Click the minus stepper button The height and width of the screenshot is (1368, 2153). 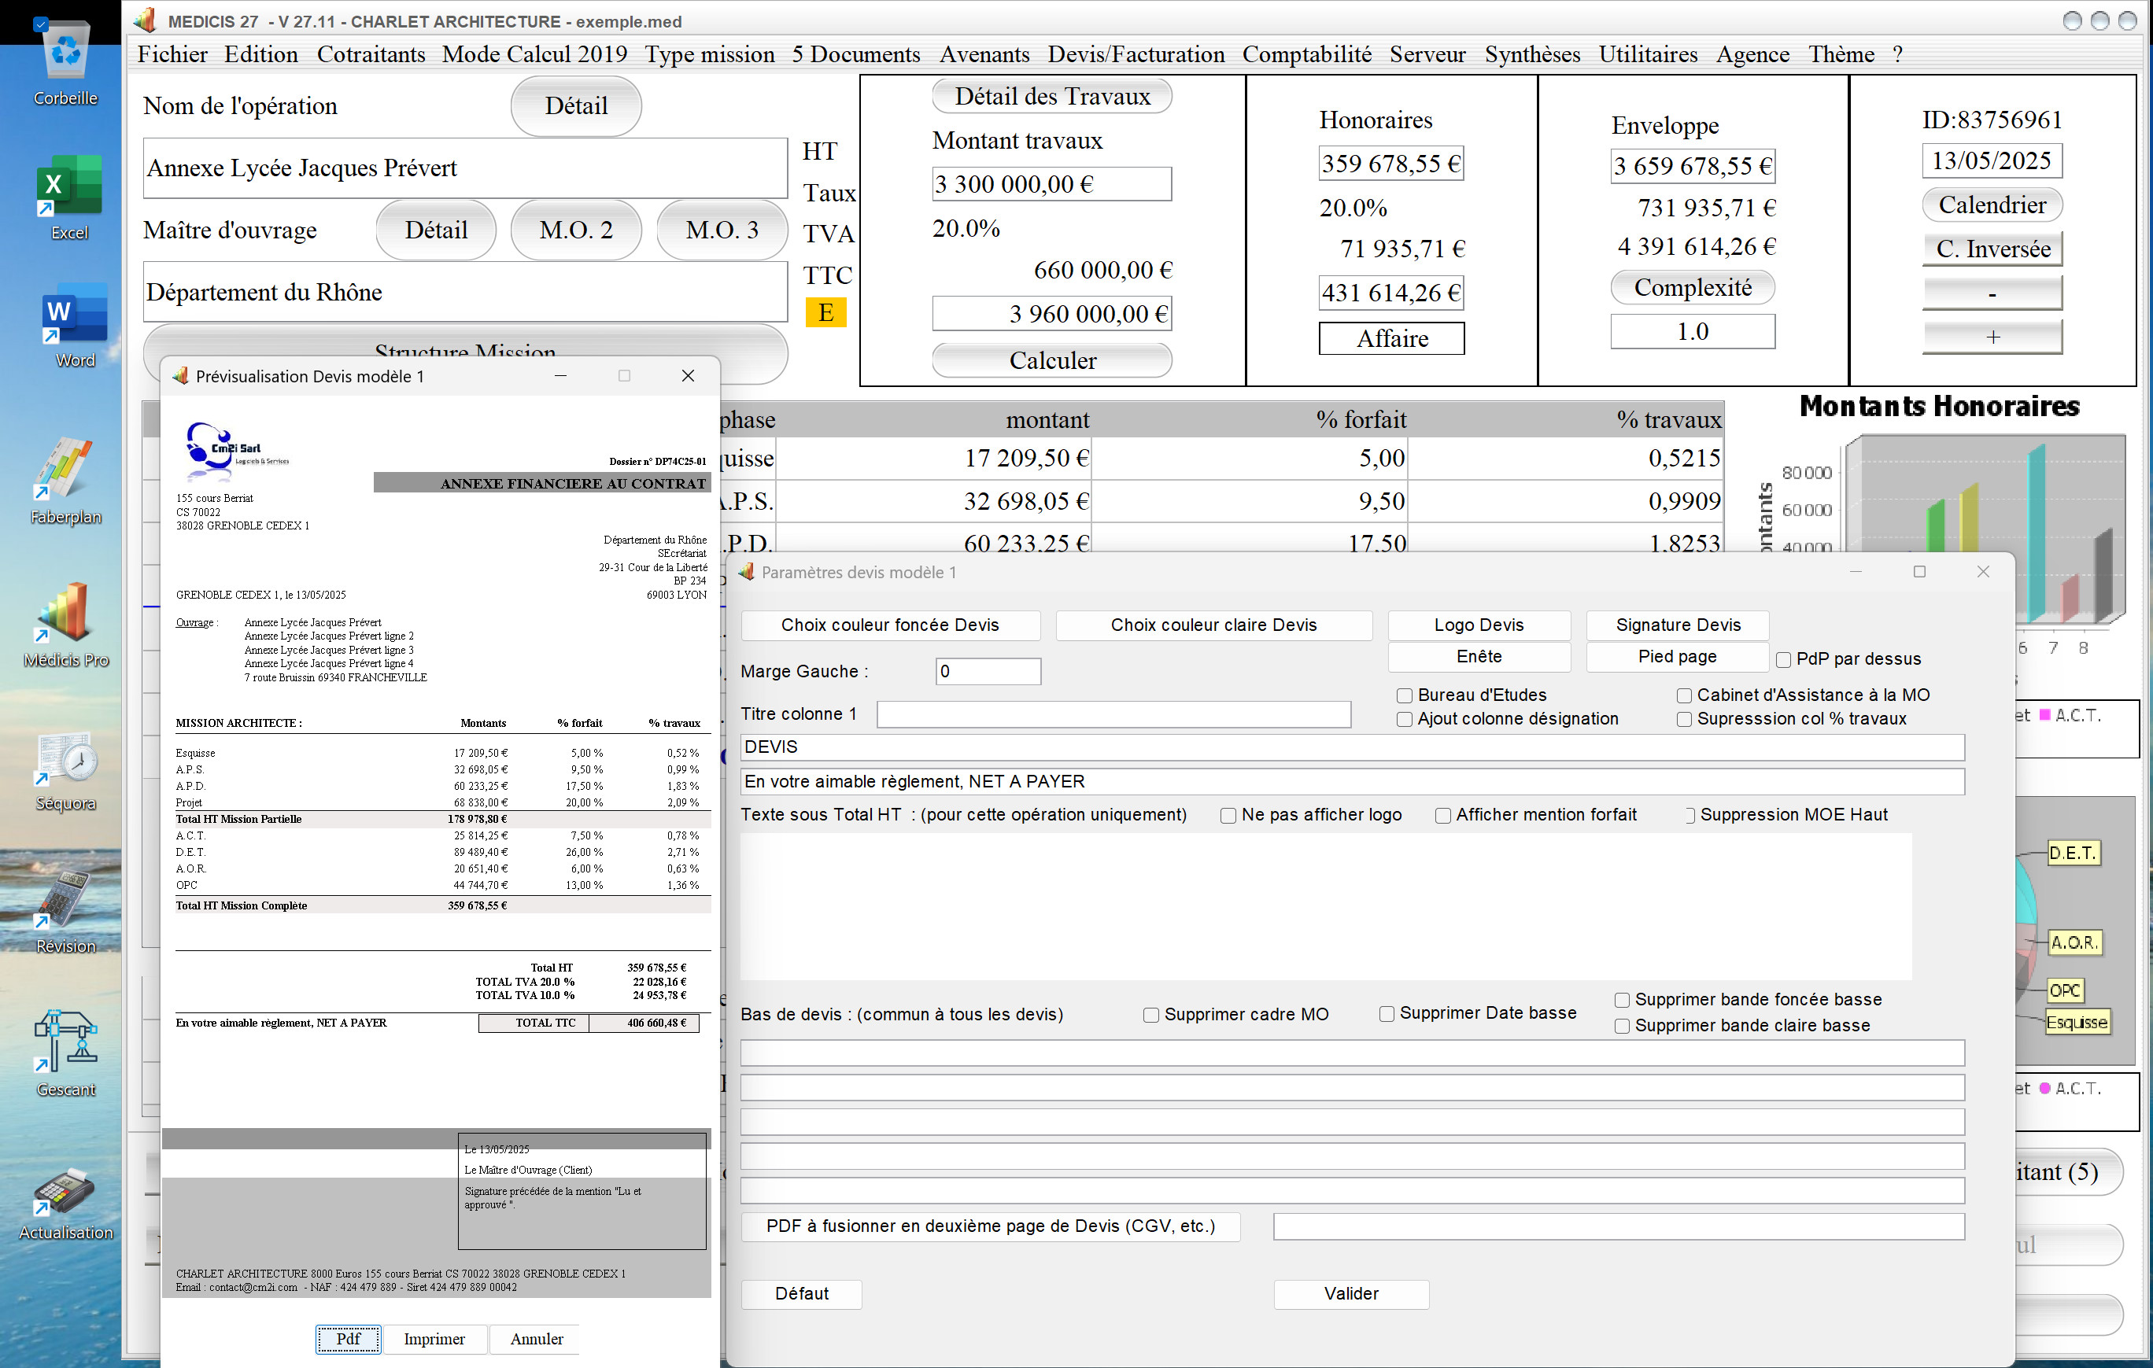1993,293
